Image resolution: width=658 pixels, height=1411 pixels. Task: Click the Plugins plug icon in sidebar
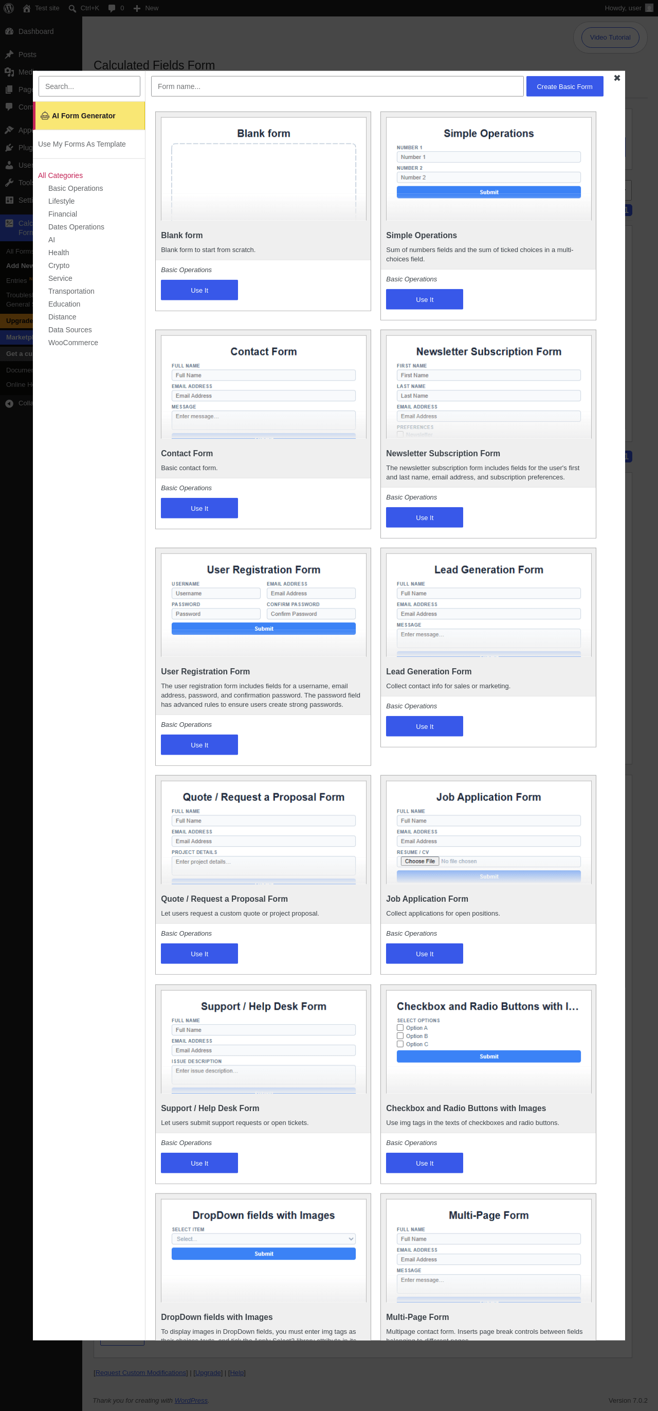point(9,147)
